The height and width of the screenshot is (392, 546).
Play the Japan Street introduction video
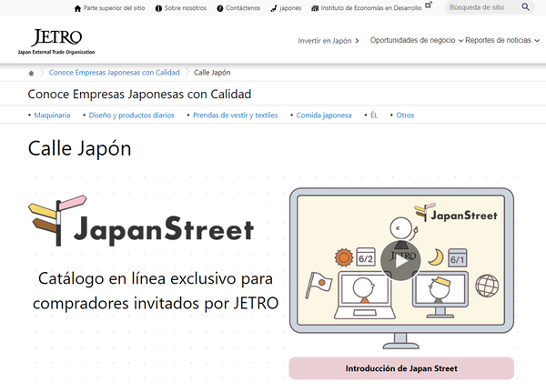click(x=400, y=260)
